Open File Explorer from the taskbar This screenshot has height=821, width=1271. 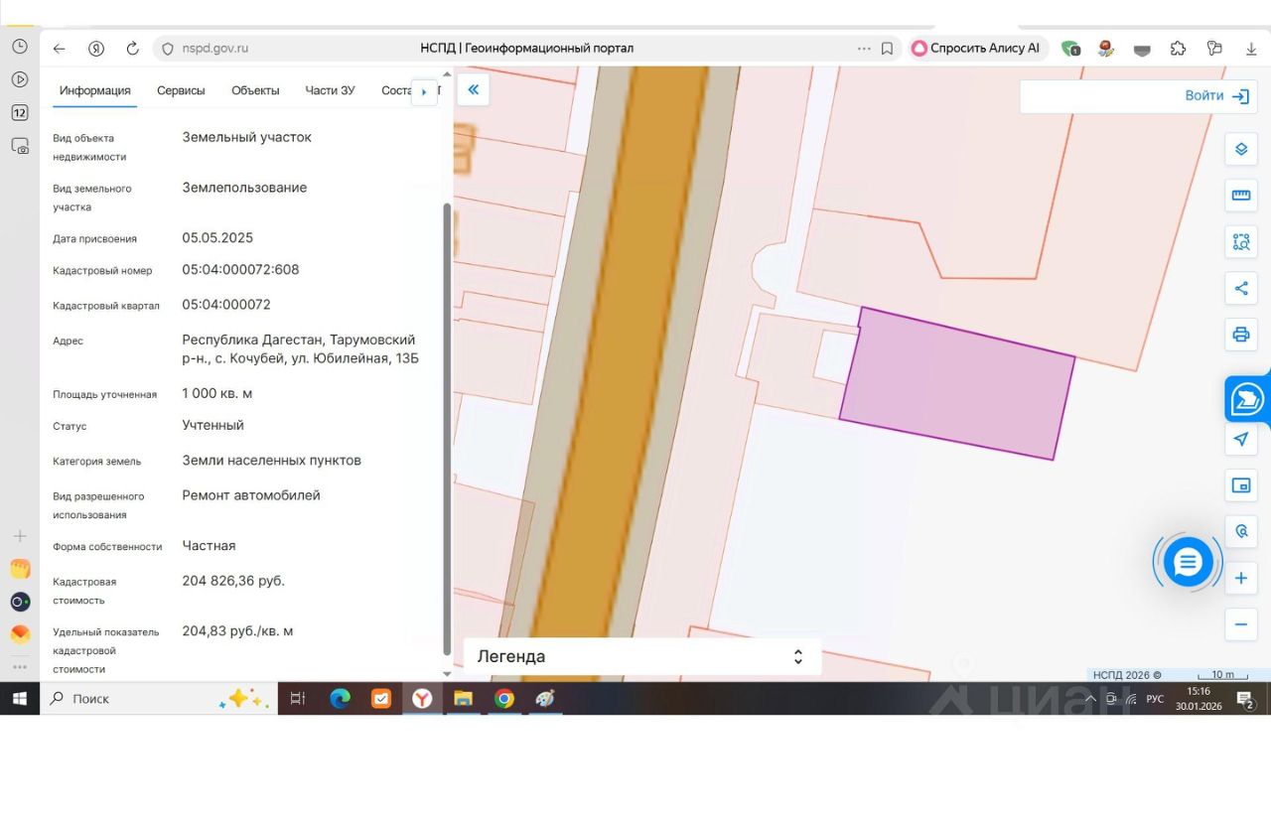pos(463,699)
